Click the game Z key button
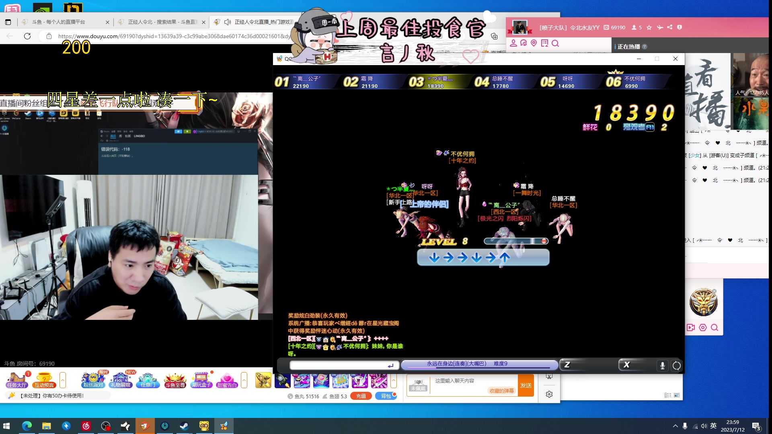The width and height of the screenshot is (772, 434). point(567,364)
